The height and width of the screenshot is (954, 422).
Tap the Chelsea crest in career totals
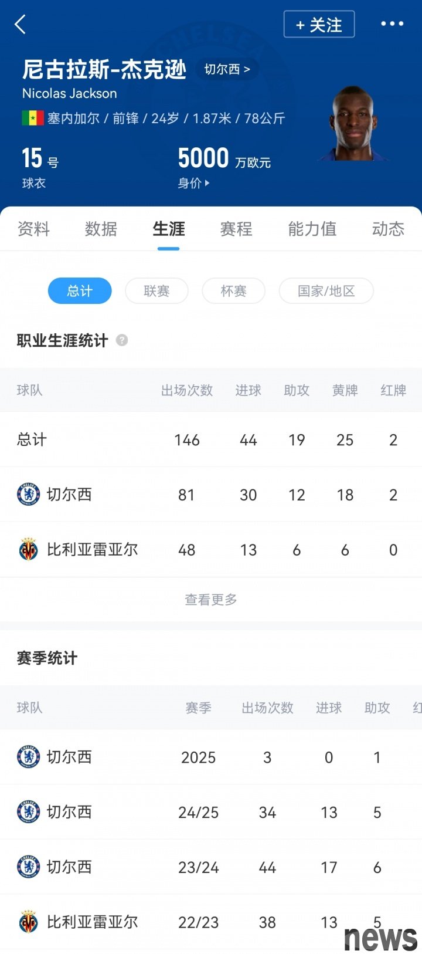coord(28,495)
